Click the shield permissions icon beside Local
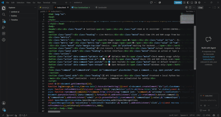 coord(209,110)
